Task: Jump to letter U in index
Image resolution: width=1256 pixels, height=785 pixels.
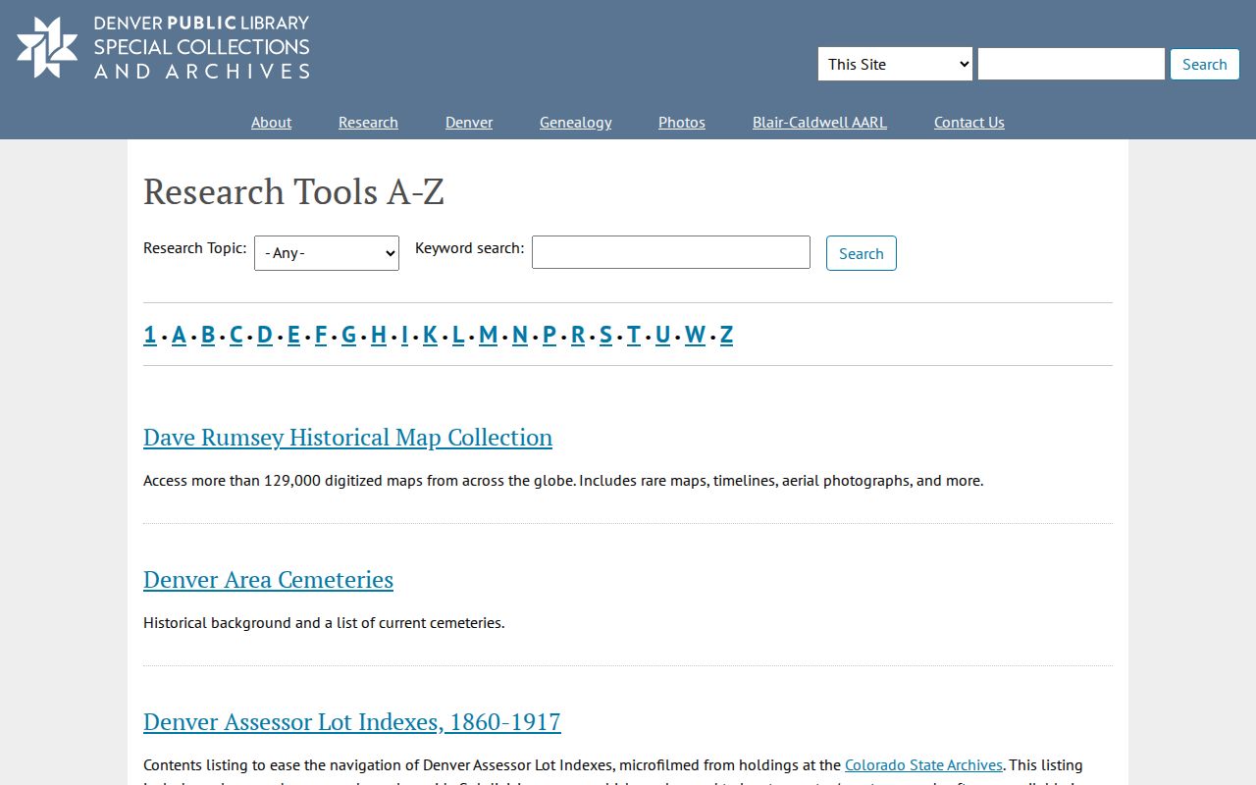Action: click(663, 335)
